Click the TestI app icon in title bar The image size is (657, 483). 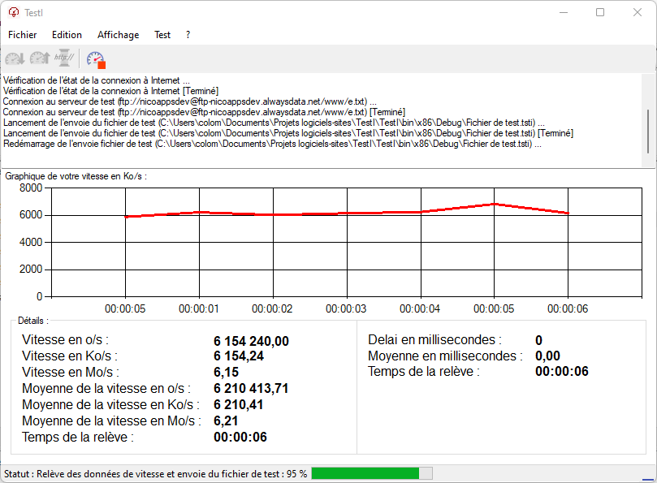(13, 12)
